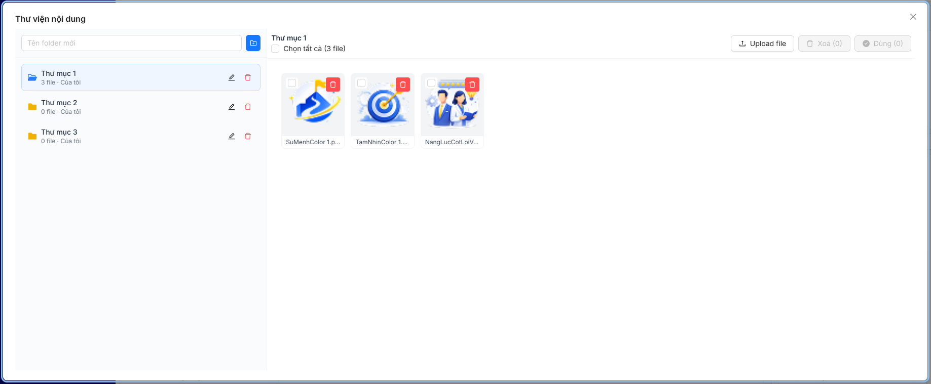Click the Chọn tất cả (3 file) label

314,49
